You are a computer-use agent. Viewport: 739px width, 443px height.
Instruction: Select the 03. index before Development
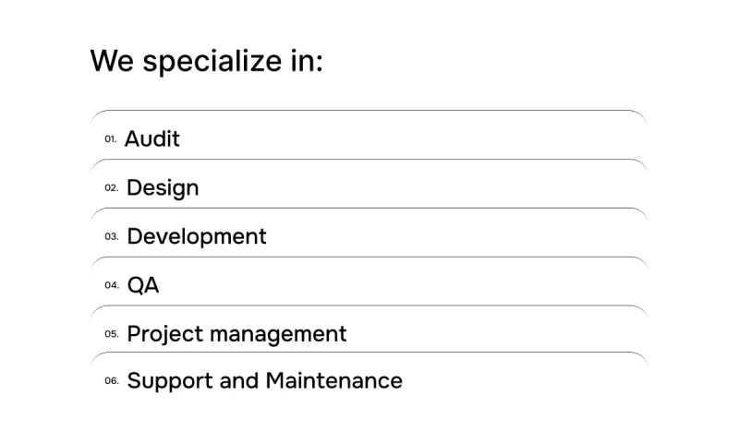tap(111, 237)
